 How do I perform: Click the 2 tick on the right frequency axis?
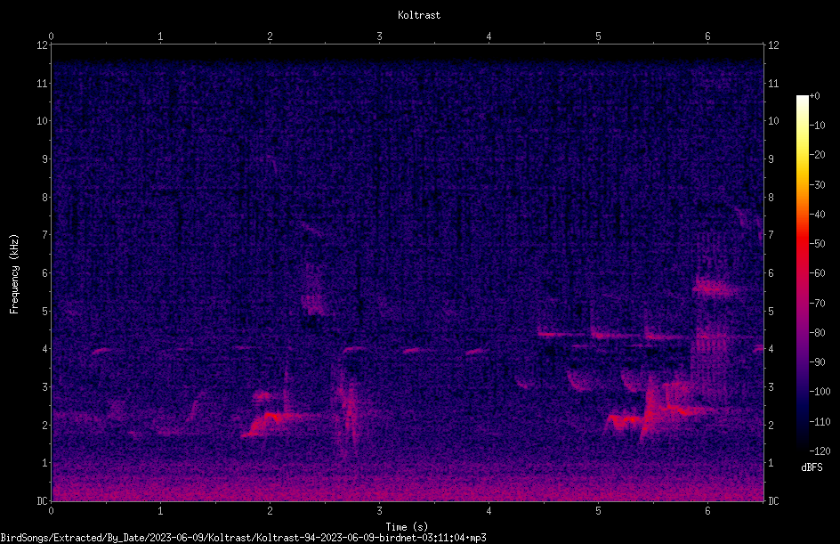click(771, 425)
